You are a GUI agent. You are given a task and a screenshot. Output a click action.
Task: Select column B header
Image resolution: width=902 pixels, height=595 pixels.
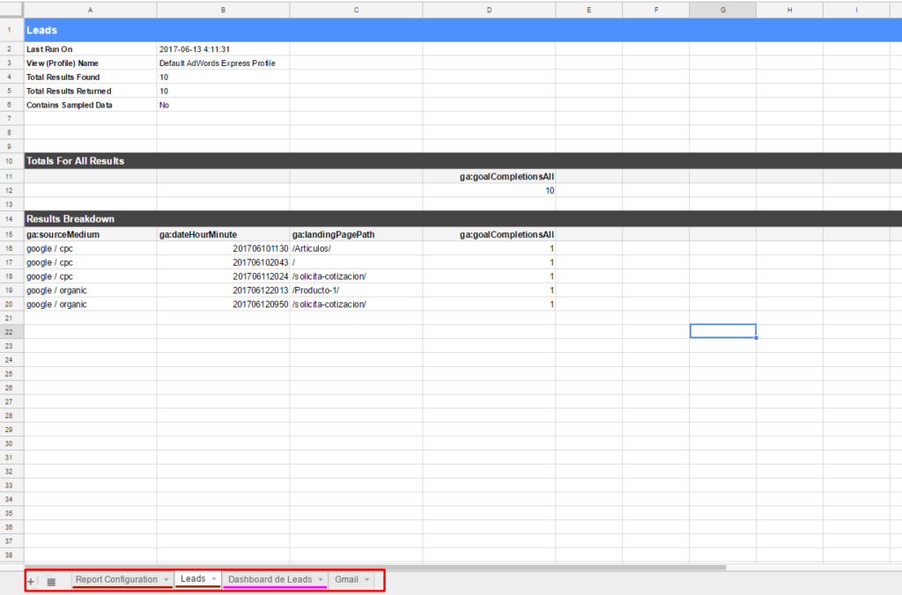coord(223,10)
